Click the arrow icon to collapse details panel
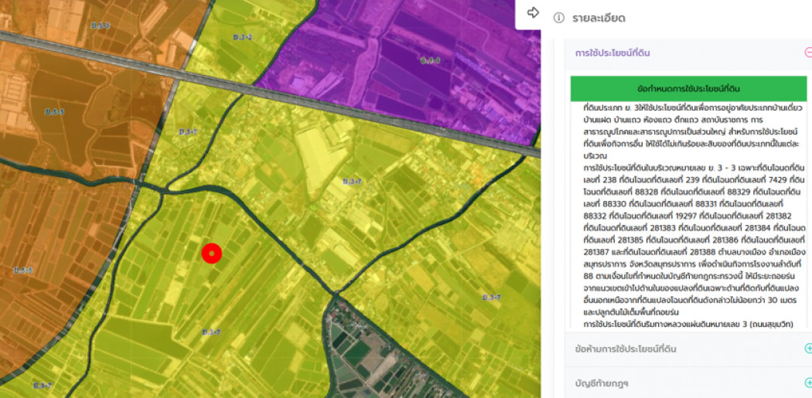This screenshot has width=812, height=398. click(x=533, y=13)
